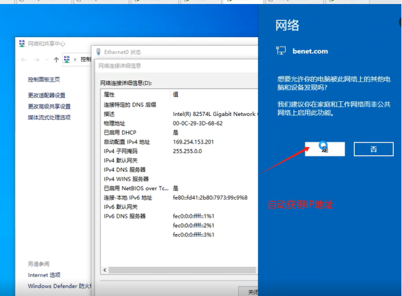The width and height of the screenshot is (402, 296).
Task: Open 控制面板主页 link
Action: pyautogui.click(x=44, y=79)
